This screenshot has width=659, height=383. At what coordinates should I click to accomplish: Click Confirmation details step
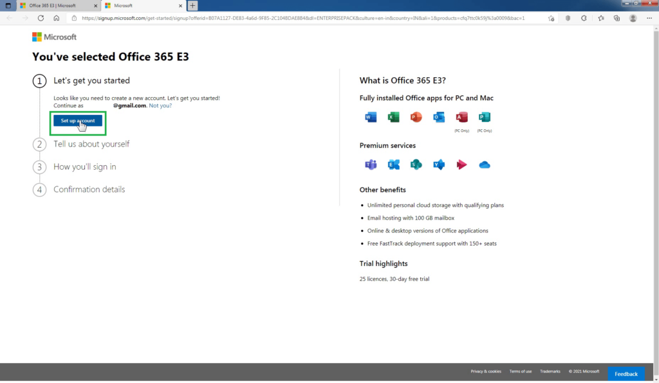pos(89,189)
